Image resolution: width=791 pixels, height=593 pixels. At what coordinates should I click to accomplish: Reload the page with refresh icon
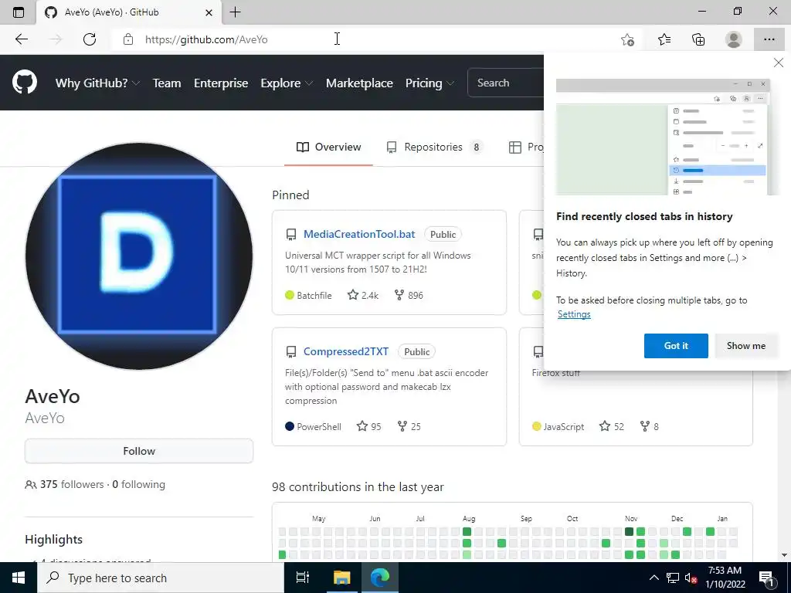pyautogui.click(x=90, y=39)
